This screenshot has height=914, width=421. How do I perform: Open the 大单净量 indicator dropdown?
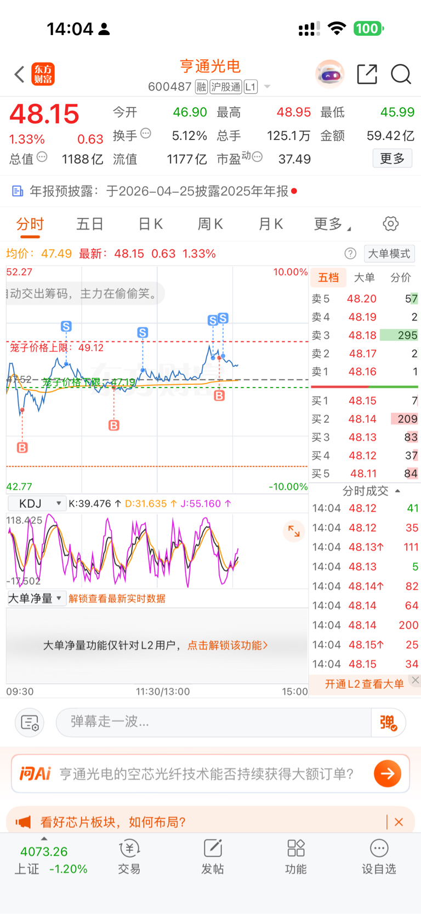point(36,598)
